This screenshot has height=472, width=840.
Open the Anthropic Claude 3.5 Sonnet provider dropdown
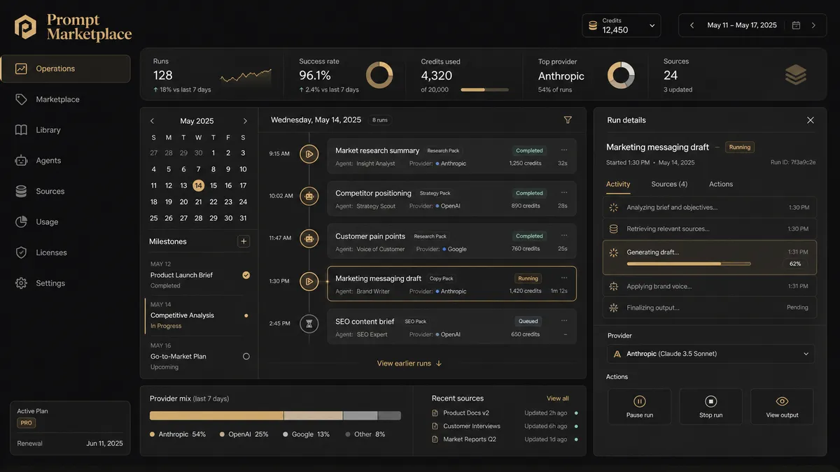(x=710, y=354)
